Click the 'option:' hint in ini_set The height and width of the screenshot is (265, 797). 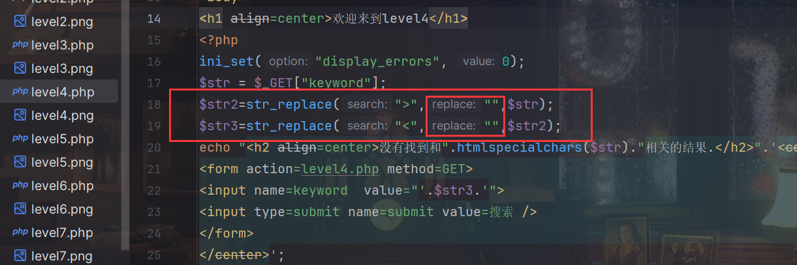click(288, 61)
